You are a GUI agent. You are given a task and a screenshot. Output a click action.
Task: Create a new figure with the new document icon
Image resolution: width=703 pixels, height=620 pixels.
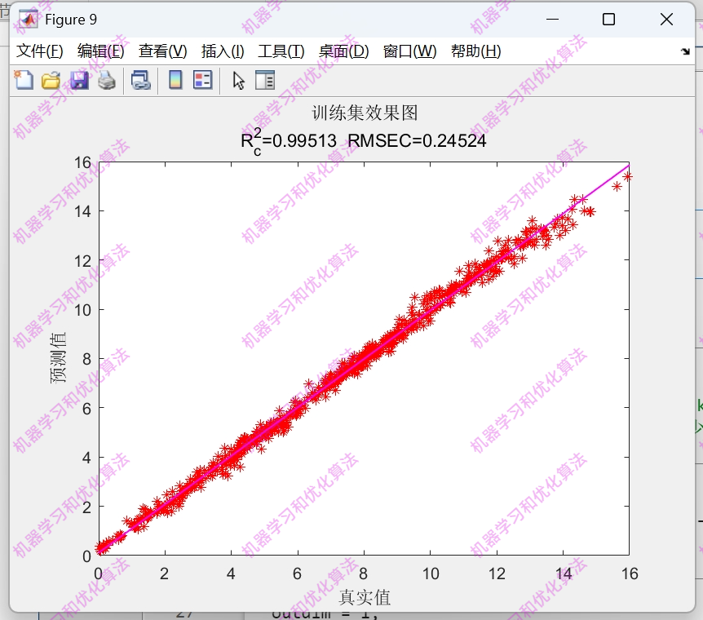pos(23,79)
